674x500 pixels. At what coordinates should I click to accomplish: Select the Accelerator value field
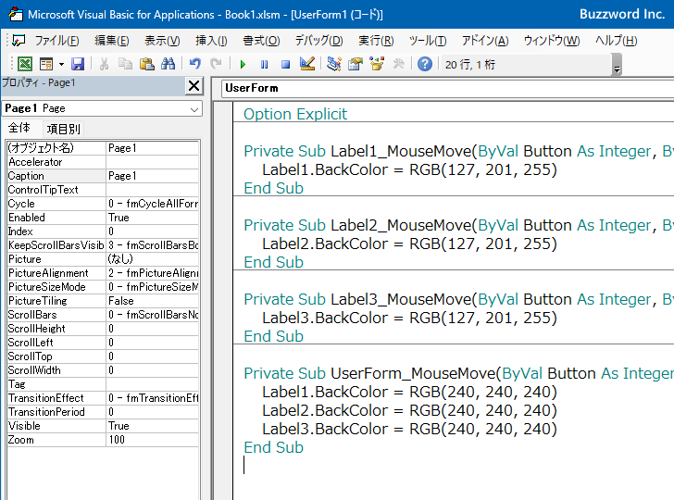152,162
